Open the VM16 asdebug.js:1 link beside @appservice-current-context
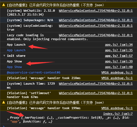Screen dimensions: 137x127 coord(117,72)
